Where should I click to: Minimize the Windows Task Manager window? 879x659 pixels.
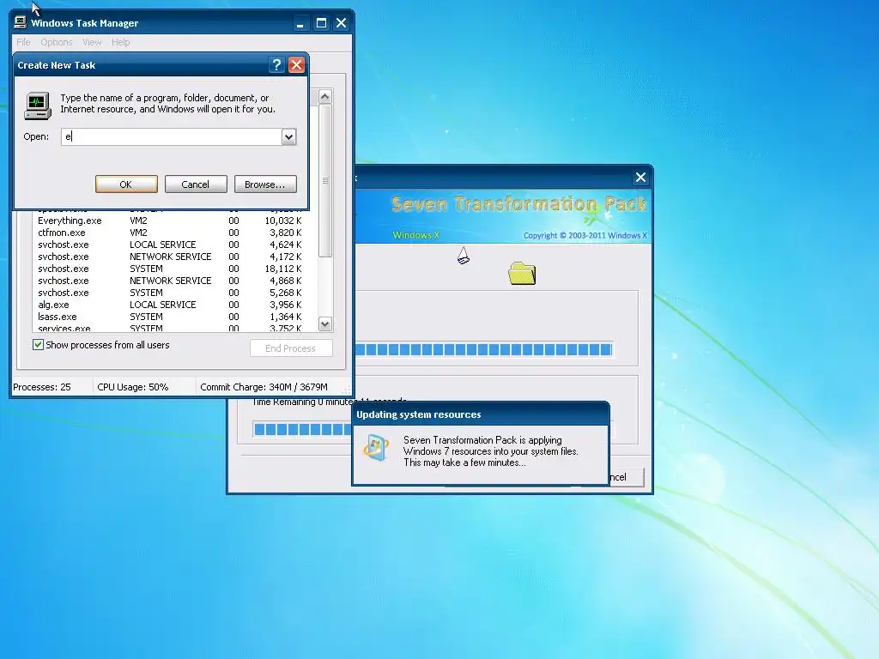(300, 23)
